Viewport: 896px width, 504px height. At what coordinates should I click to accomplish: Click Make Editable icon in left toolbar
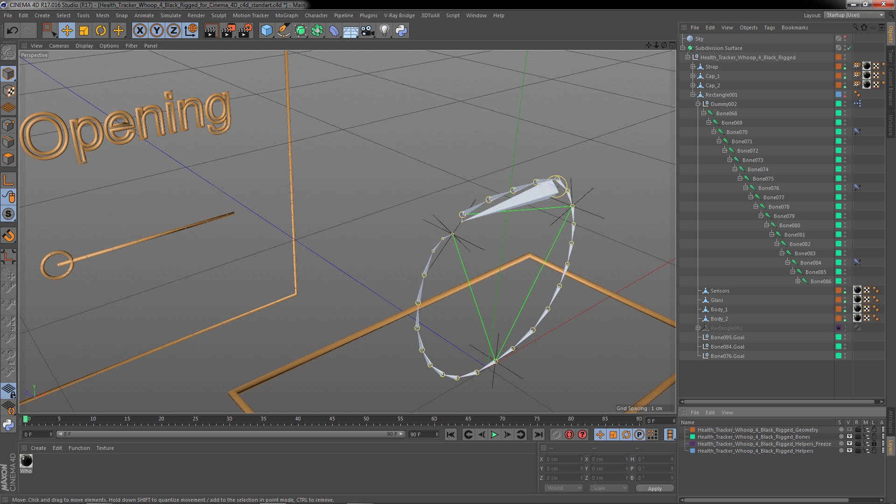pos(8,53)
